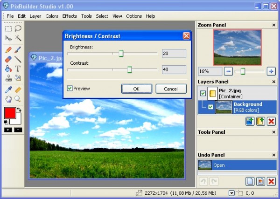280x199 pixels.
Task: Add a new image layer
Action: pyautogui.click(x=250, y=122)
